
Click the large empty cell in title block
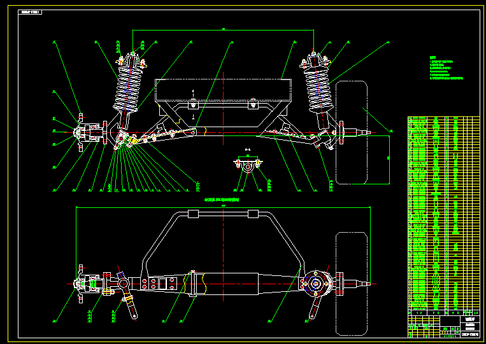coord(450,321)
